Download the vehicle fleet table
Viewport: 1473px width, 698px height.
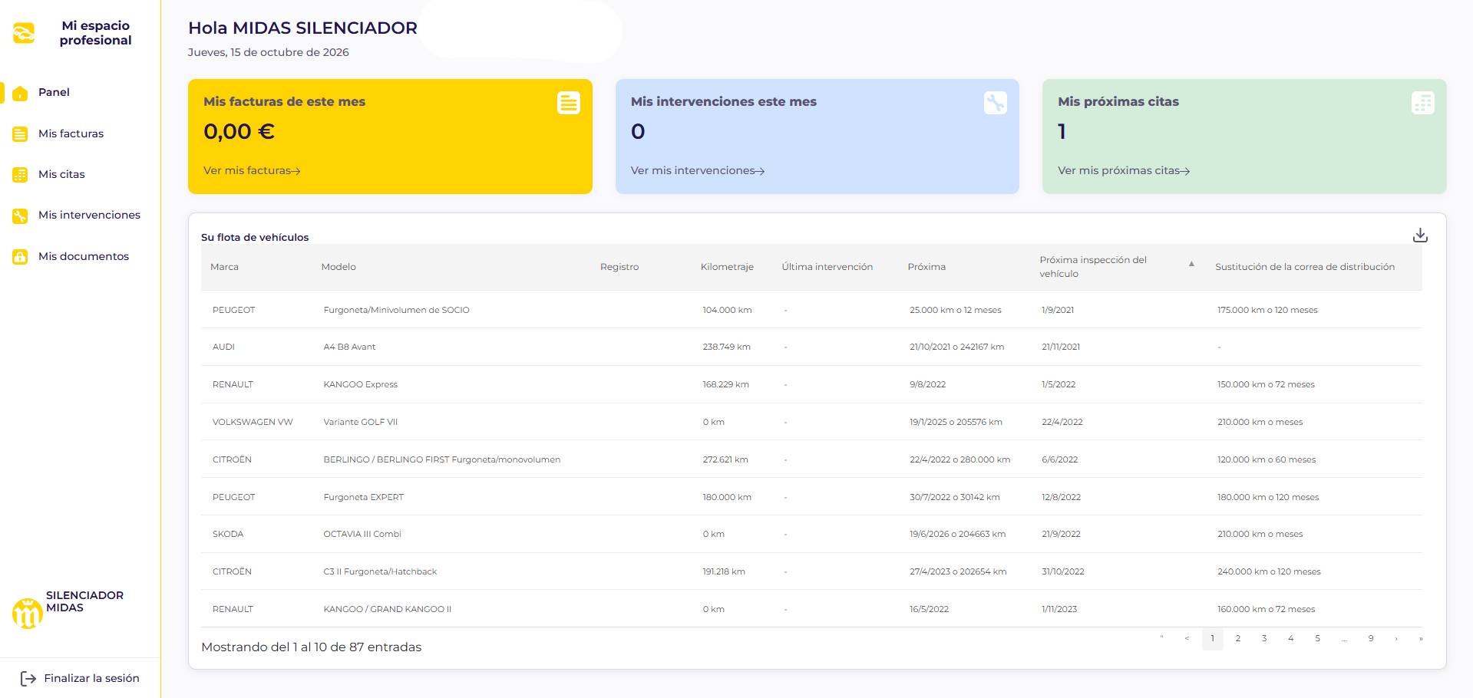click(x=1420, y=235)
